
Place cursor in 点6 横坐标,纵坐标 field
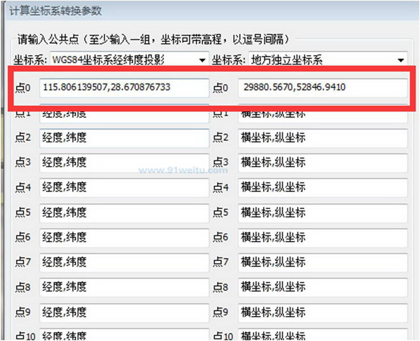[x=323, y=238]
